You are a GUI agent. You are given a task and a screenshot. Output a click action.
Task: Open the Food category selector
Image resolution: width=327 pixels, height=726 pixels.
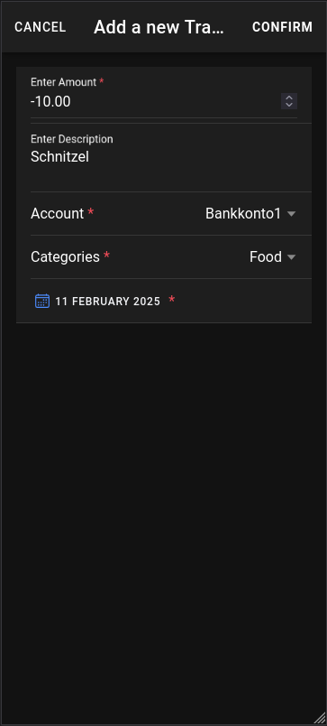pyautogui.click(x=272, y=257)
